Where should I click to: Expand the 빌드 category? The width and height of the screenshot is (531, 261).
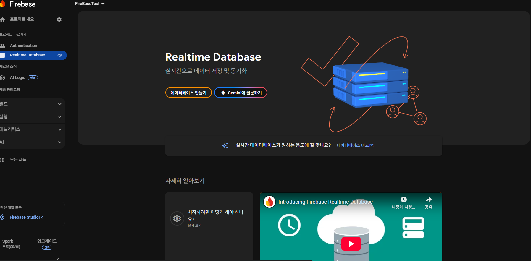coord(32,104)
